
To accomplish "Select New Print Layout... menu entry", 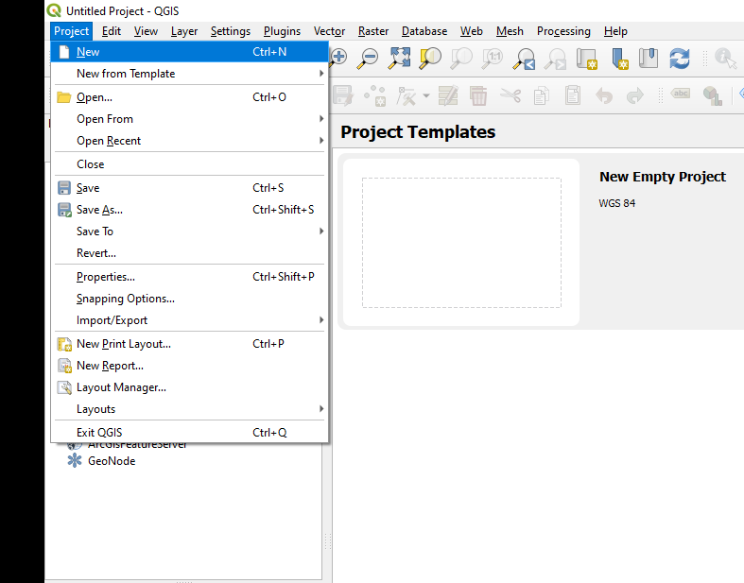I will (x=190, y=344).
